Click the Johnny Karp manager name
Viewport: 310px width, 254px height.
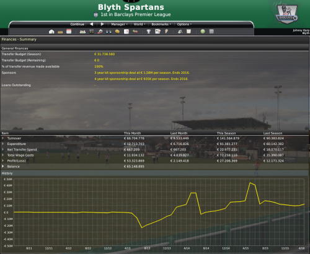301,30
